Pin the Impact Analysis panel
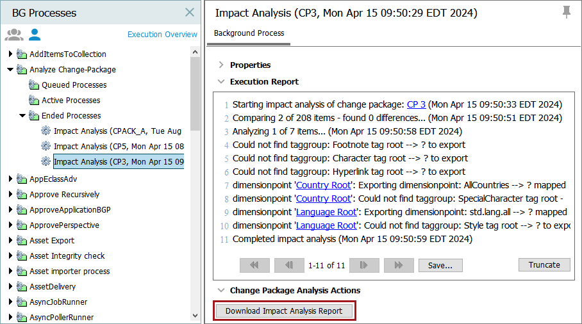 pyautogui.click(x=566, y=13)
